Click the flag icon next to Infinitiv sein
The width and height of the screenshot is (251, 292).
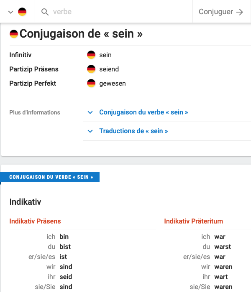point(91,55)
